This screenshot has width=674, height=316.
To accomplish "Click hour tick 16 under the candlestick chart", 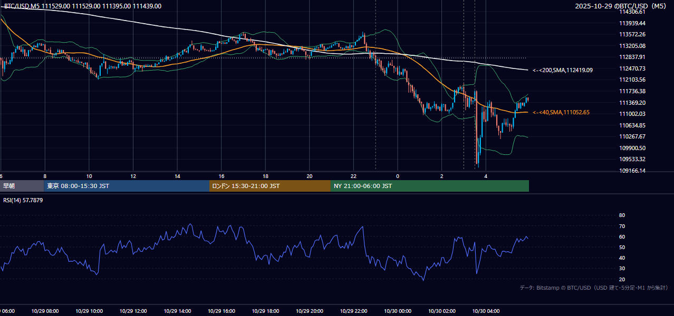I will tap(222, 176).
